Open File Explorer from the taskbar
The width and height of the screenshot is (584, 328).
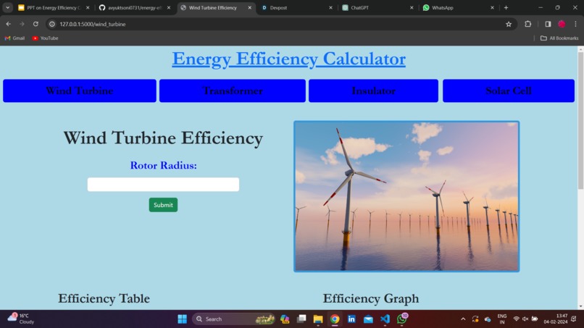[x=317, y=319]
